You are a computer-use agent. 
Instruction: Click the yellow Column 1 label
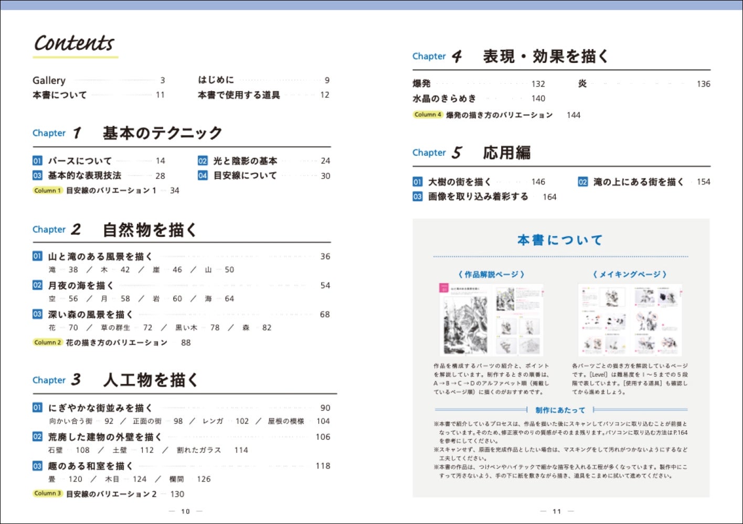point(48,191)
